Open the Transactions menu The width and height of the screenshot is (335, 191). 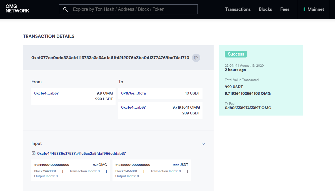(x=238, y=9)
